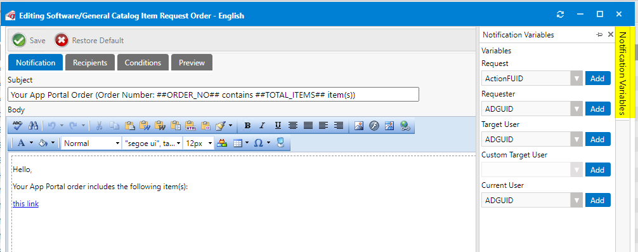Align body text to the right
The image size is (638, 252).
click(338, 126)
